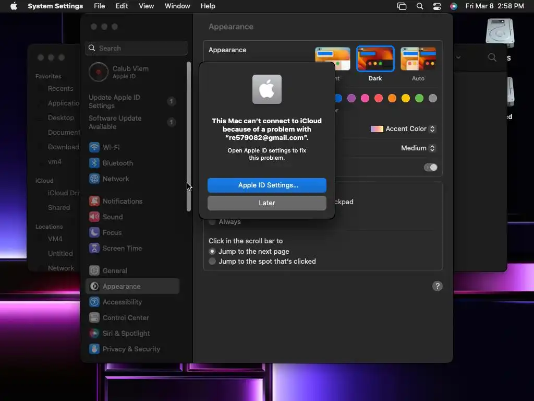534x401 pixels.
Task: Open the Apple menu in menu bar
Action: pyautogui.click(x=14, y=6)
